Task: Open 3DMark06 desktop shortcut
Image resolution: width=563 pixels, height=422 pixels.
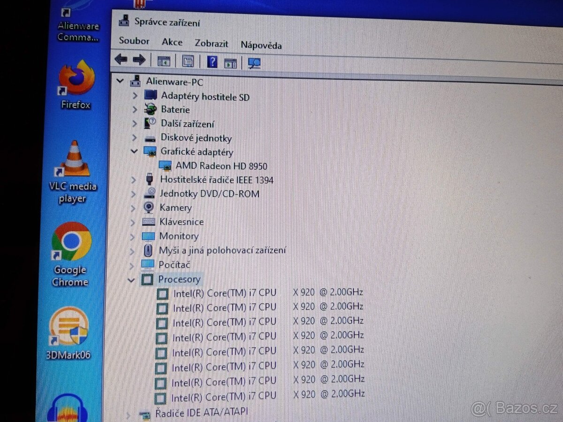Action: 68,332
